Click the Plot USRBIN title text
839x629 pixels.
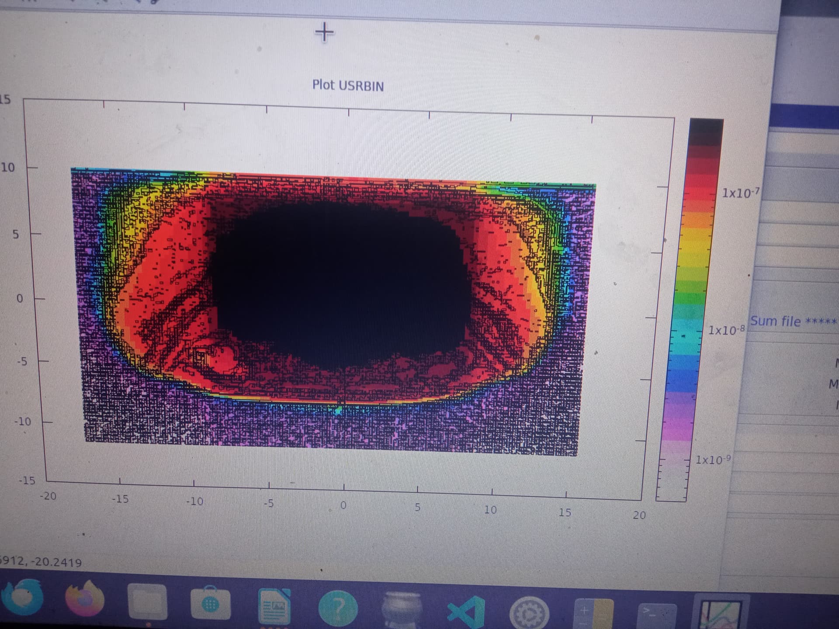pos(348,85)
